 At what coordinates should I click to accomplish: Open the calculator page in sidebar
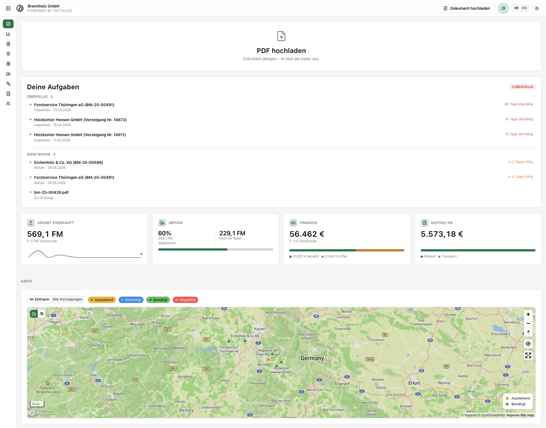coord(8,94)
